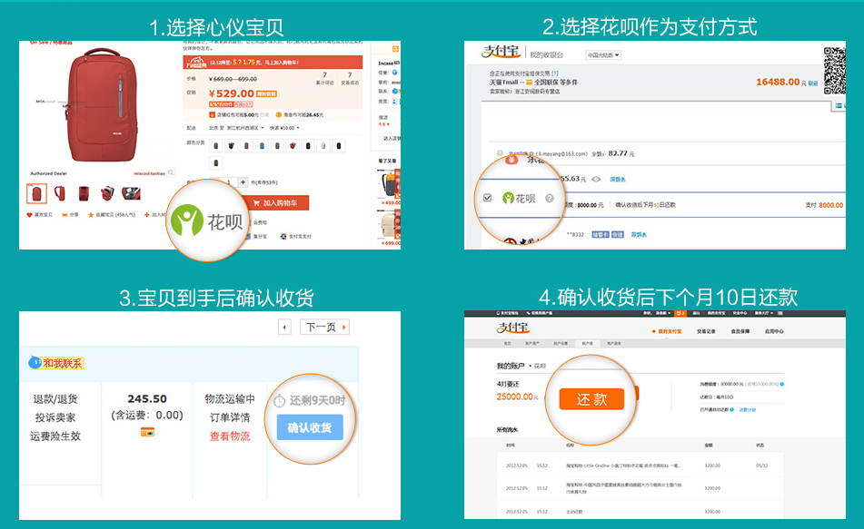Viewport: 864px width, 529px height.
Task: Tick the account balance 82.77 checkbox
Action: click(x=500, y=153)
